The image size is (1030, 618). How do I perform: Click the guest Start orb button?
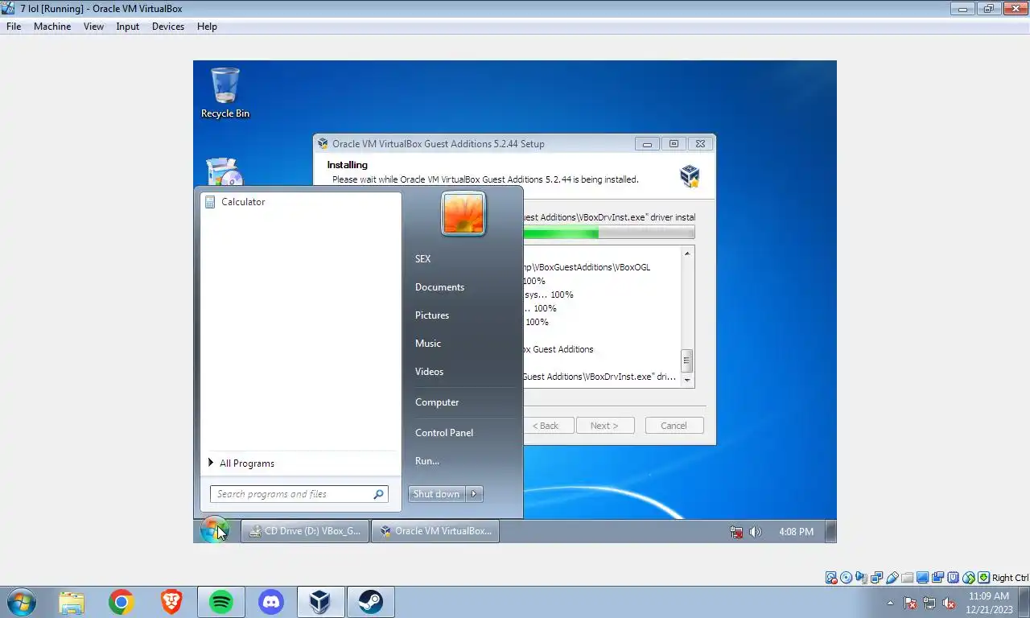[x=214, y=531]
